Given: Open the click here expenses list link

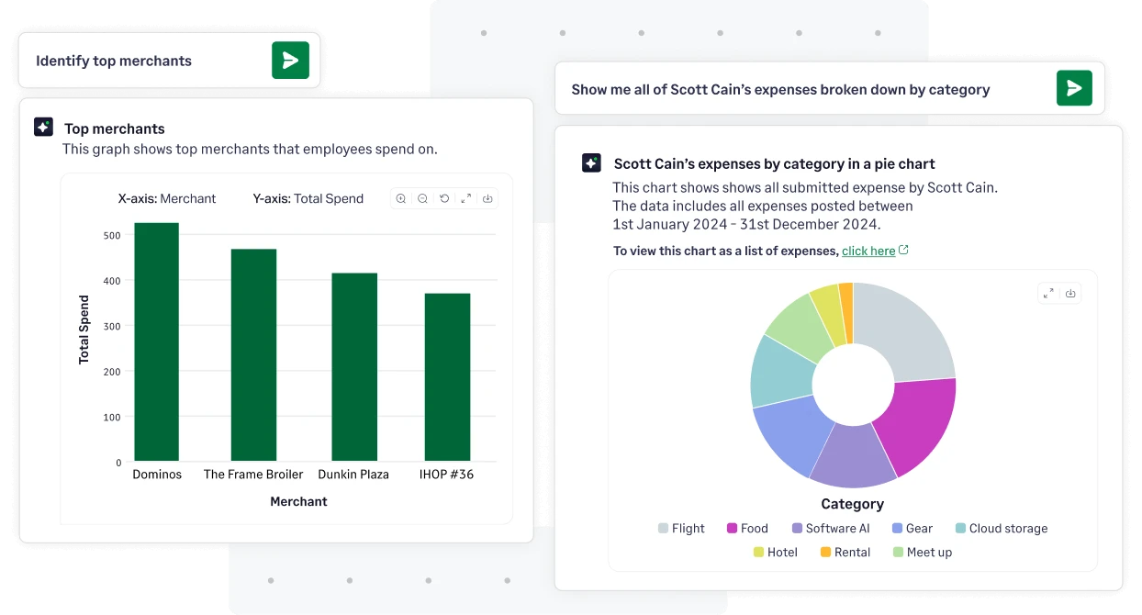Looking at the screenshot, I should pos(868,250).
